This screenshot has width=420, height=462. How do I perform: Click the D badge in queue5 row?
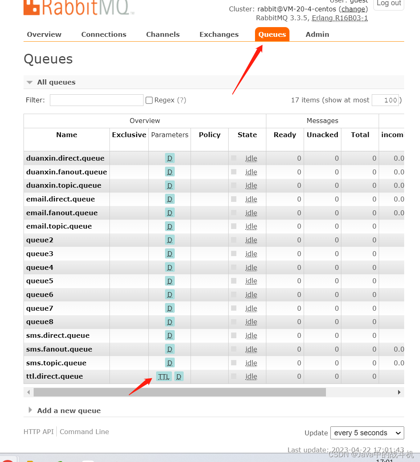click(x=170, y=281)
